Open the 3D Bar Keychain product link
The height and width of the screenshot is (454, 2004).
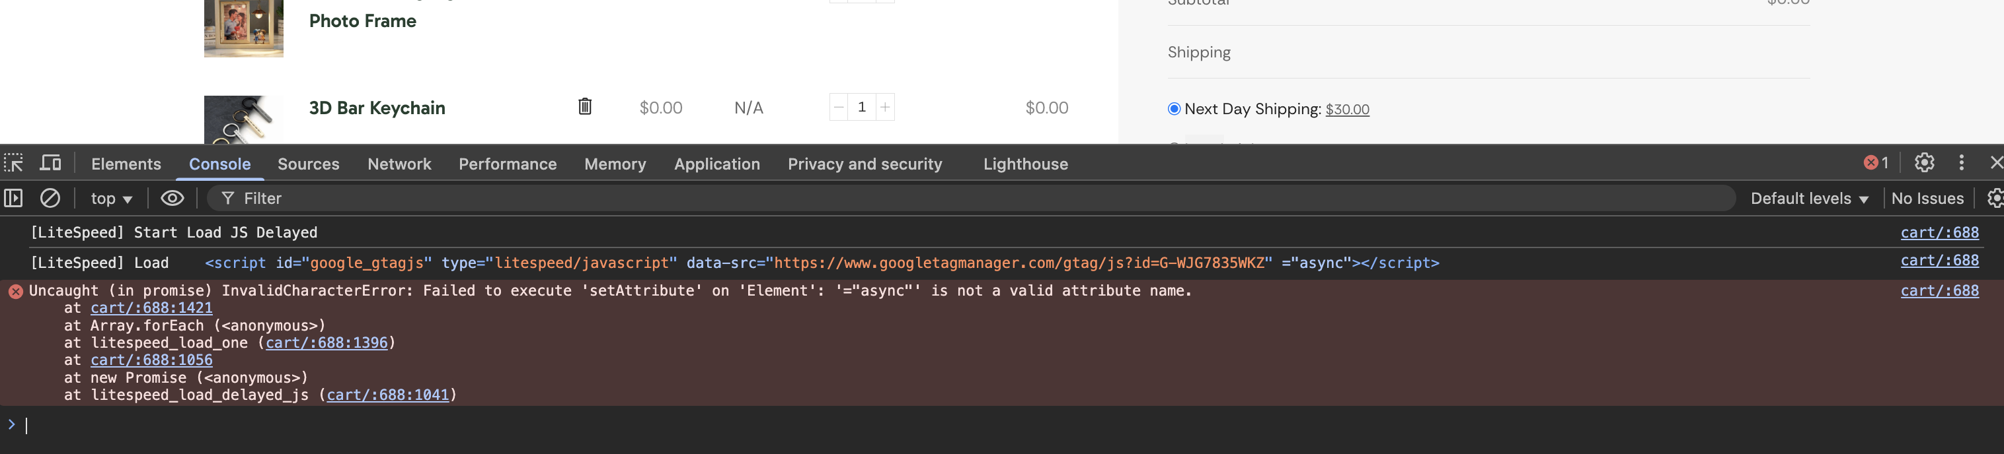pos(377,108)
